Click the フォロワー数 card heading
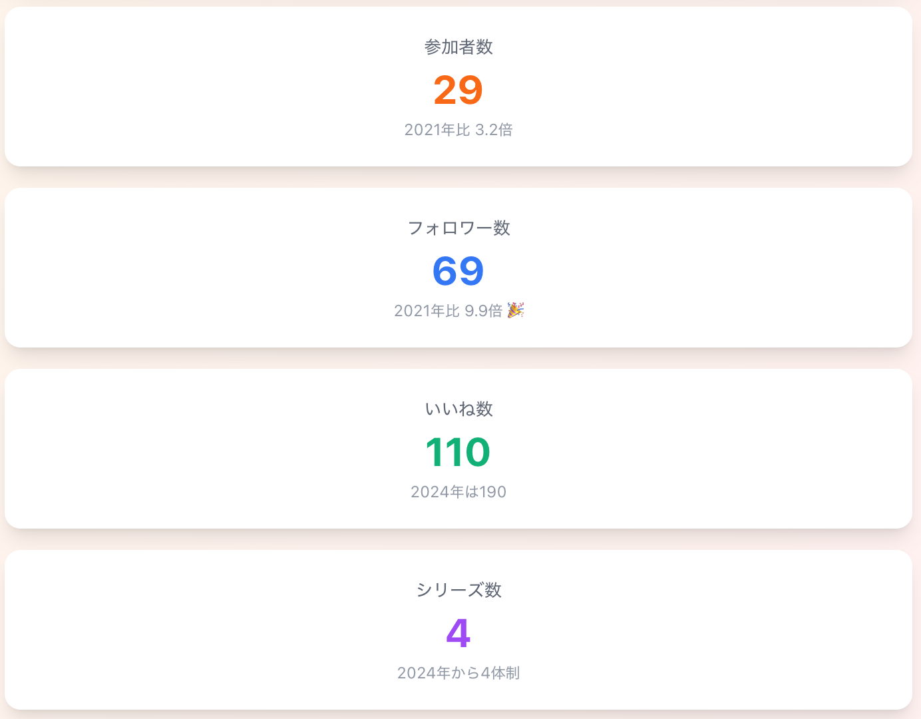The image size is (921, 719). click(x=459, y=228)
